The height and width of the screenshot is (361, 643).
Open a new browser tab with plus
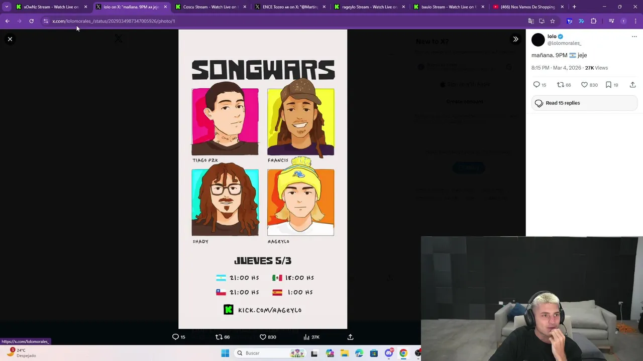pyautogui.click(x=574, y=7)
